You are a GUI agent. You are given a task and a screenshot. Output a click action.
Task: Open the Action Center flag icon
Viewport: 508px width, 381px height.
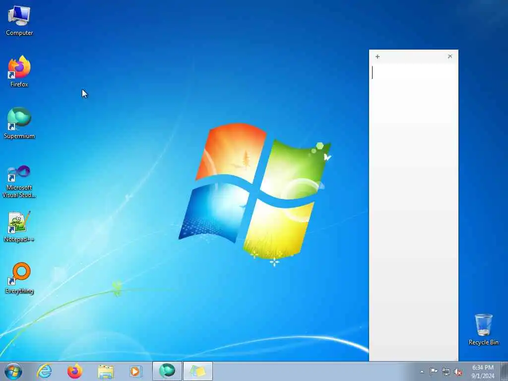[434, 372]
